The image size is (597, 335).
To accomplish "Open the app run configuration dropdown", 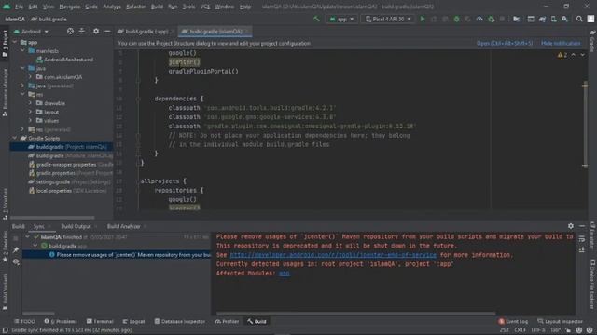I will (x=341, y=19).
